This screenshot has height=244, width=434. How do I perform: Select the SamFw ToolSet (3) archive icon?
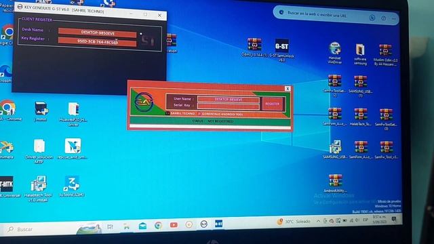386,119
